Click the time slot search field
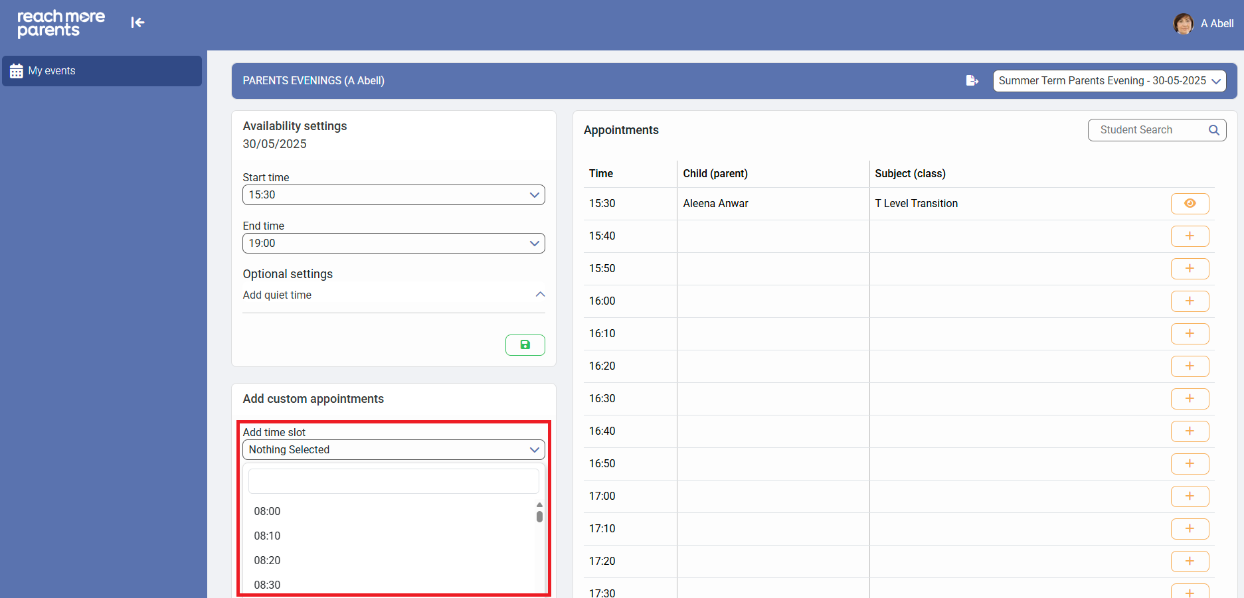 coord(393,481)
